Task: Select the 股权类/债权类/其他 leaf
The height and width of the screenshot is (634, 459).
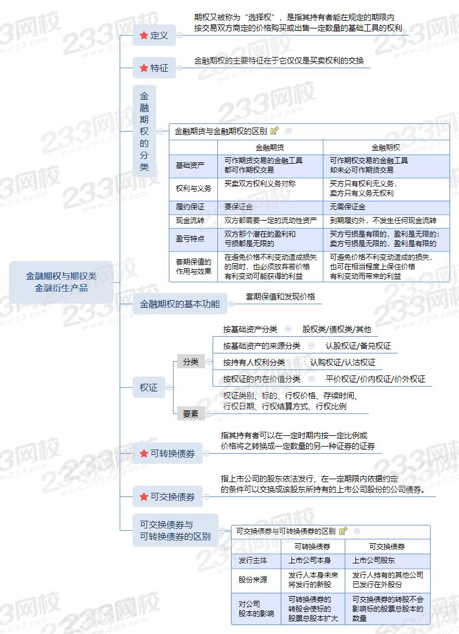Action: coord(336,329)
